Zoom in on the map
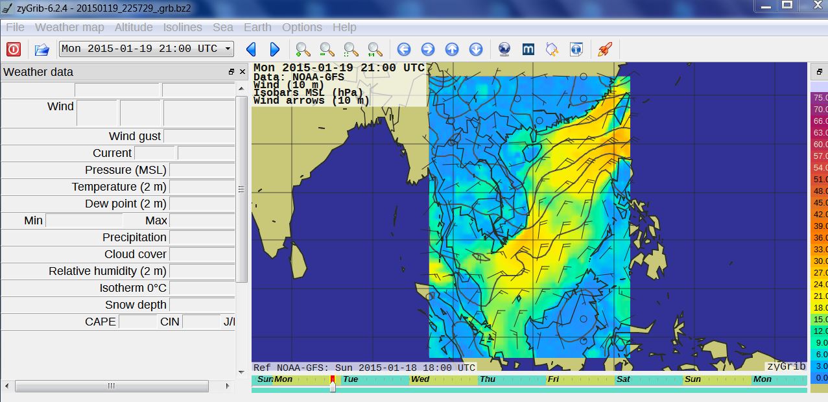The width and height of the screenshot is (828, 402). pyautogui.click(x=303, y=49)
